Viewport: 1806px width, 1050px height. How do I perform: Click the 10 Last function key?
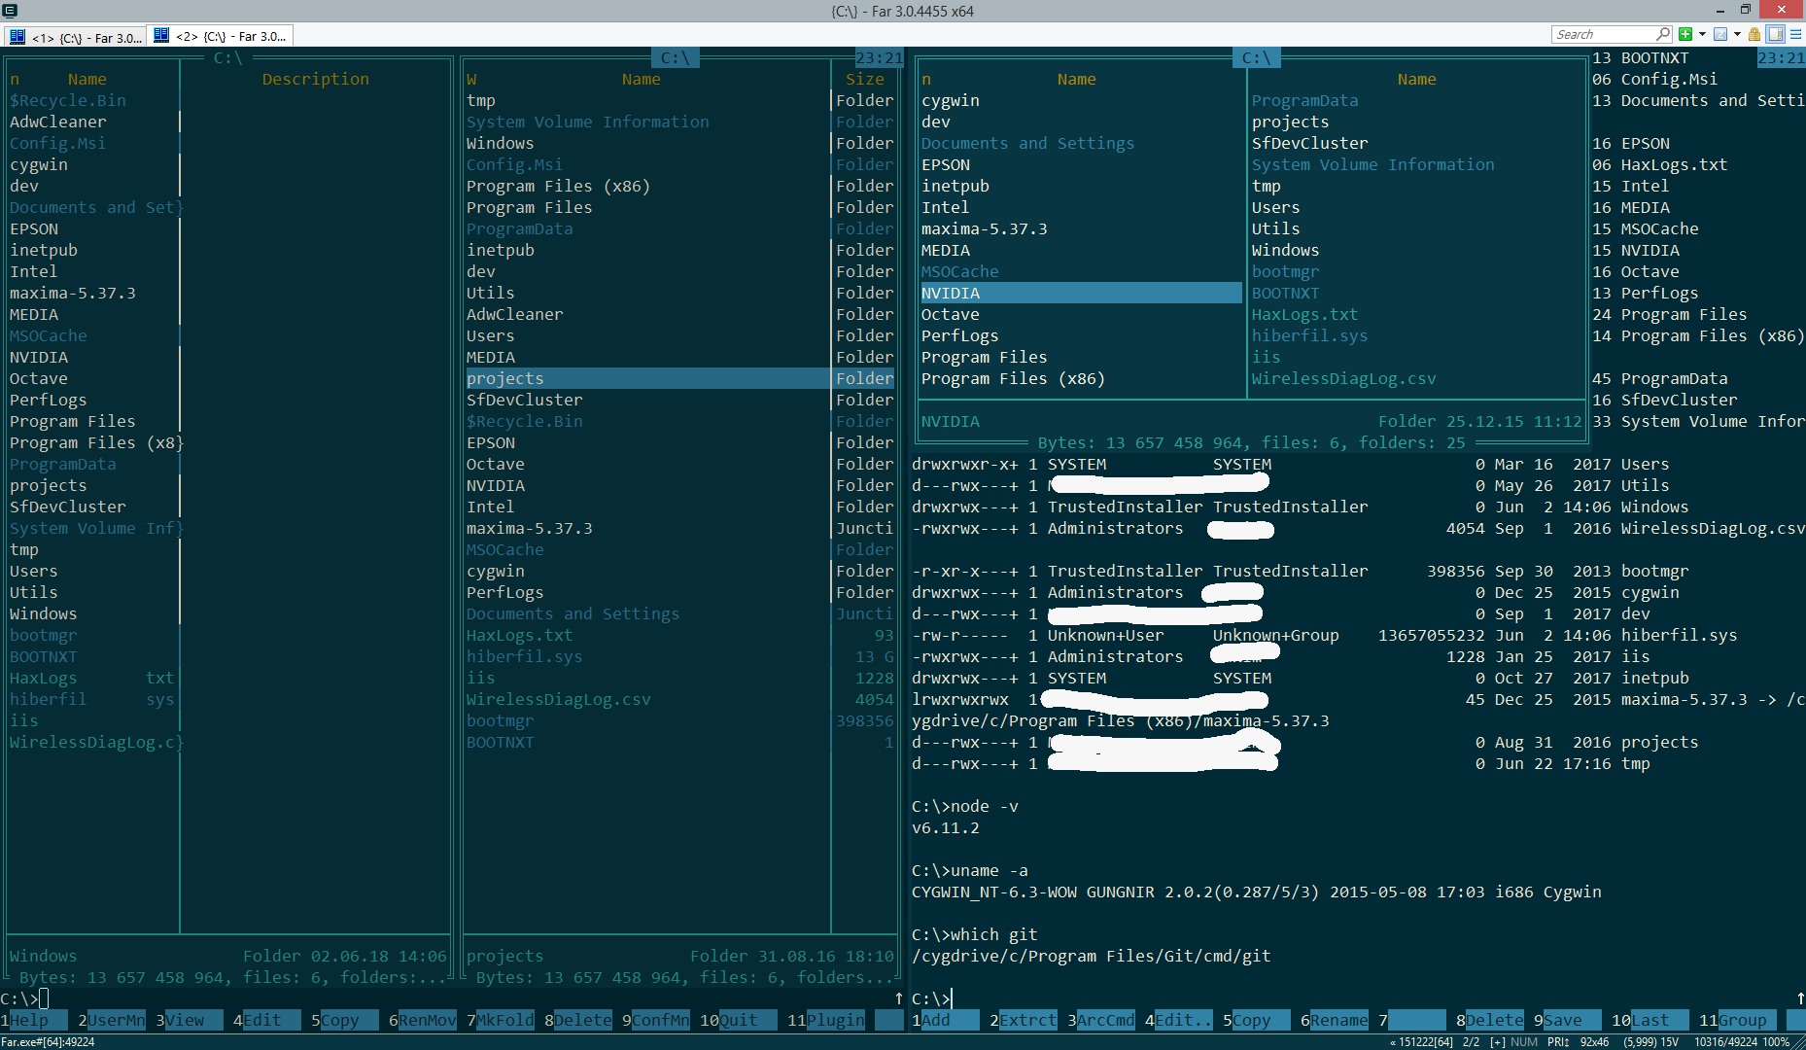point(1650,1020)
